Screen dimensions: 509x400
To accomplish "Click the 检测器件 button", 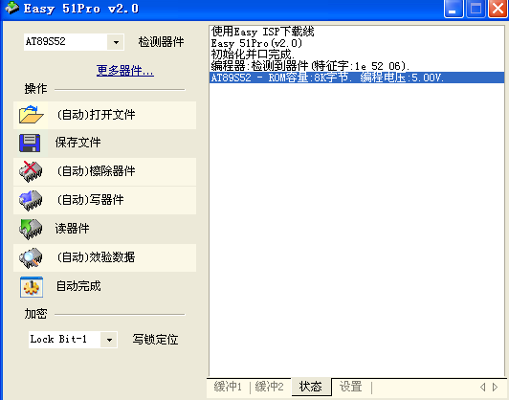I will click(x=161, y=42).
